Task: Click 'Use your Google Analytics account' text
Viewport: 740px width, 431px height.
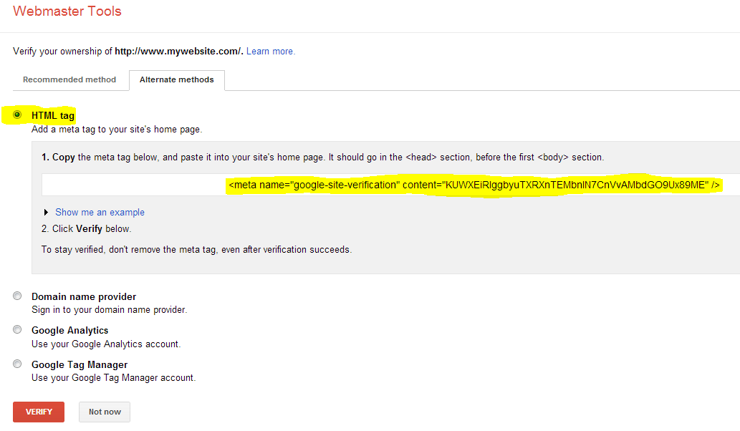Action: pos(106,344)
